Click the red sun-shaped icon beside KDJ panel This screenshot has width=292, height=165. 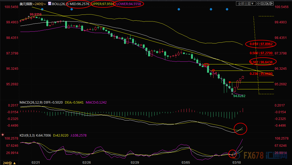(2, 134)
